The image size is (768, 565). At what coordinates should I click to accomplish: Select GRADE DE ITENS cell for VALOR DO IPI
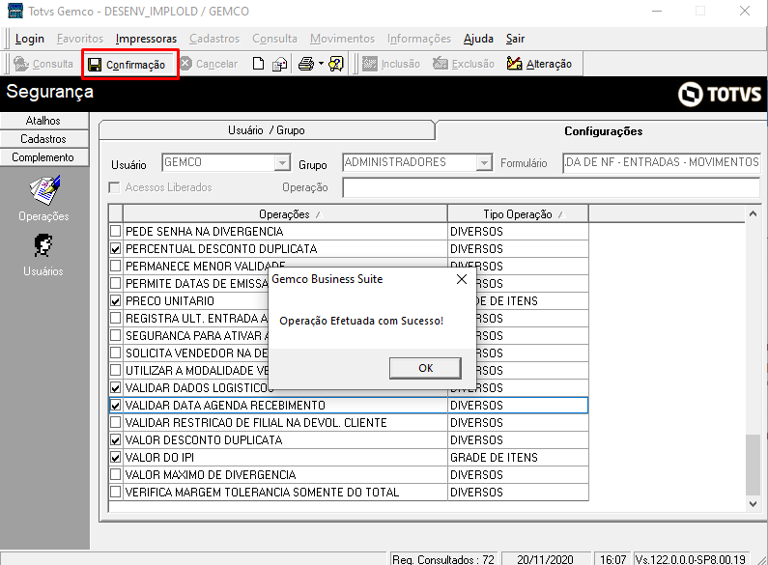pos(518,457)
